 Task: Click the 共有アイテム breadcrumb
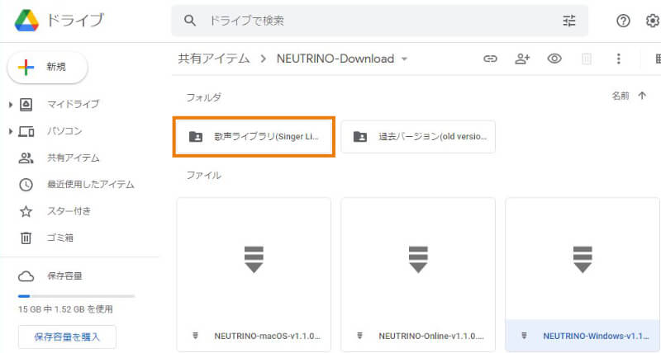(x=214, y=59)
